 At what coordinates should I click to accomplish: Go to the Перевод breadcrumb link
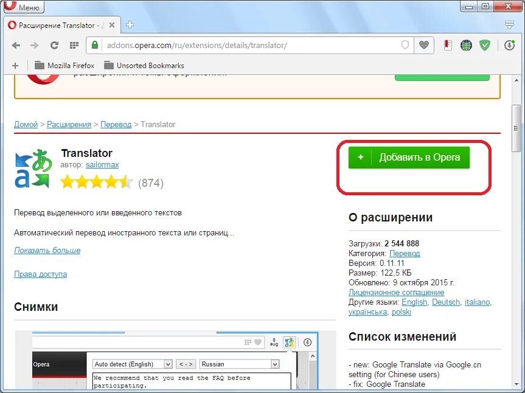(116, 125)
